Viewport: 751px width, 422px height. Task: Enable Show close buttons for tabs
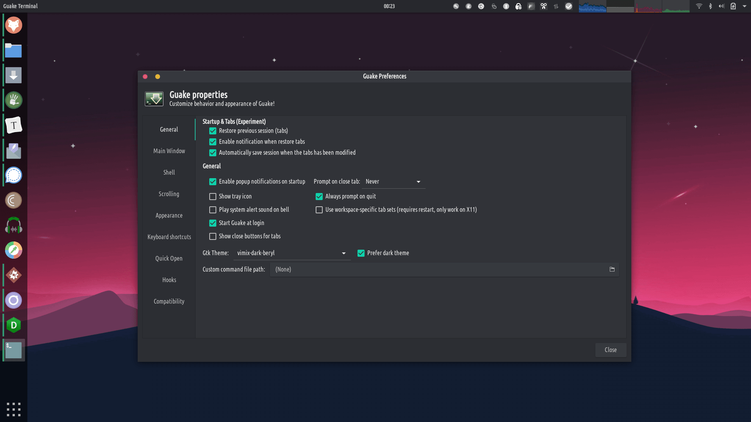213,236
